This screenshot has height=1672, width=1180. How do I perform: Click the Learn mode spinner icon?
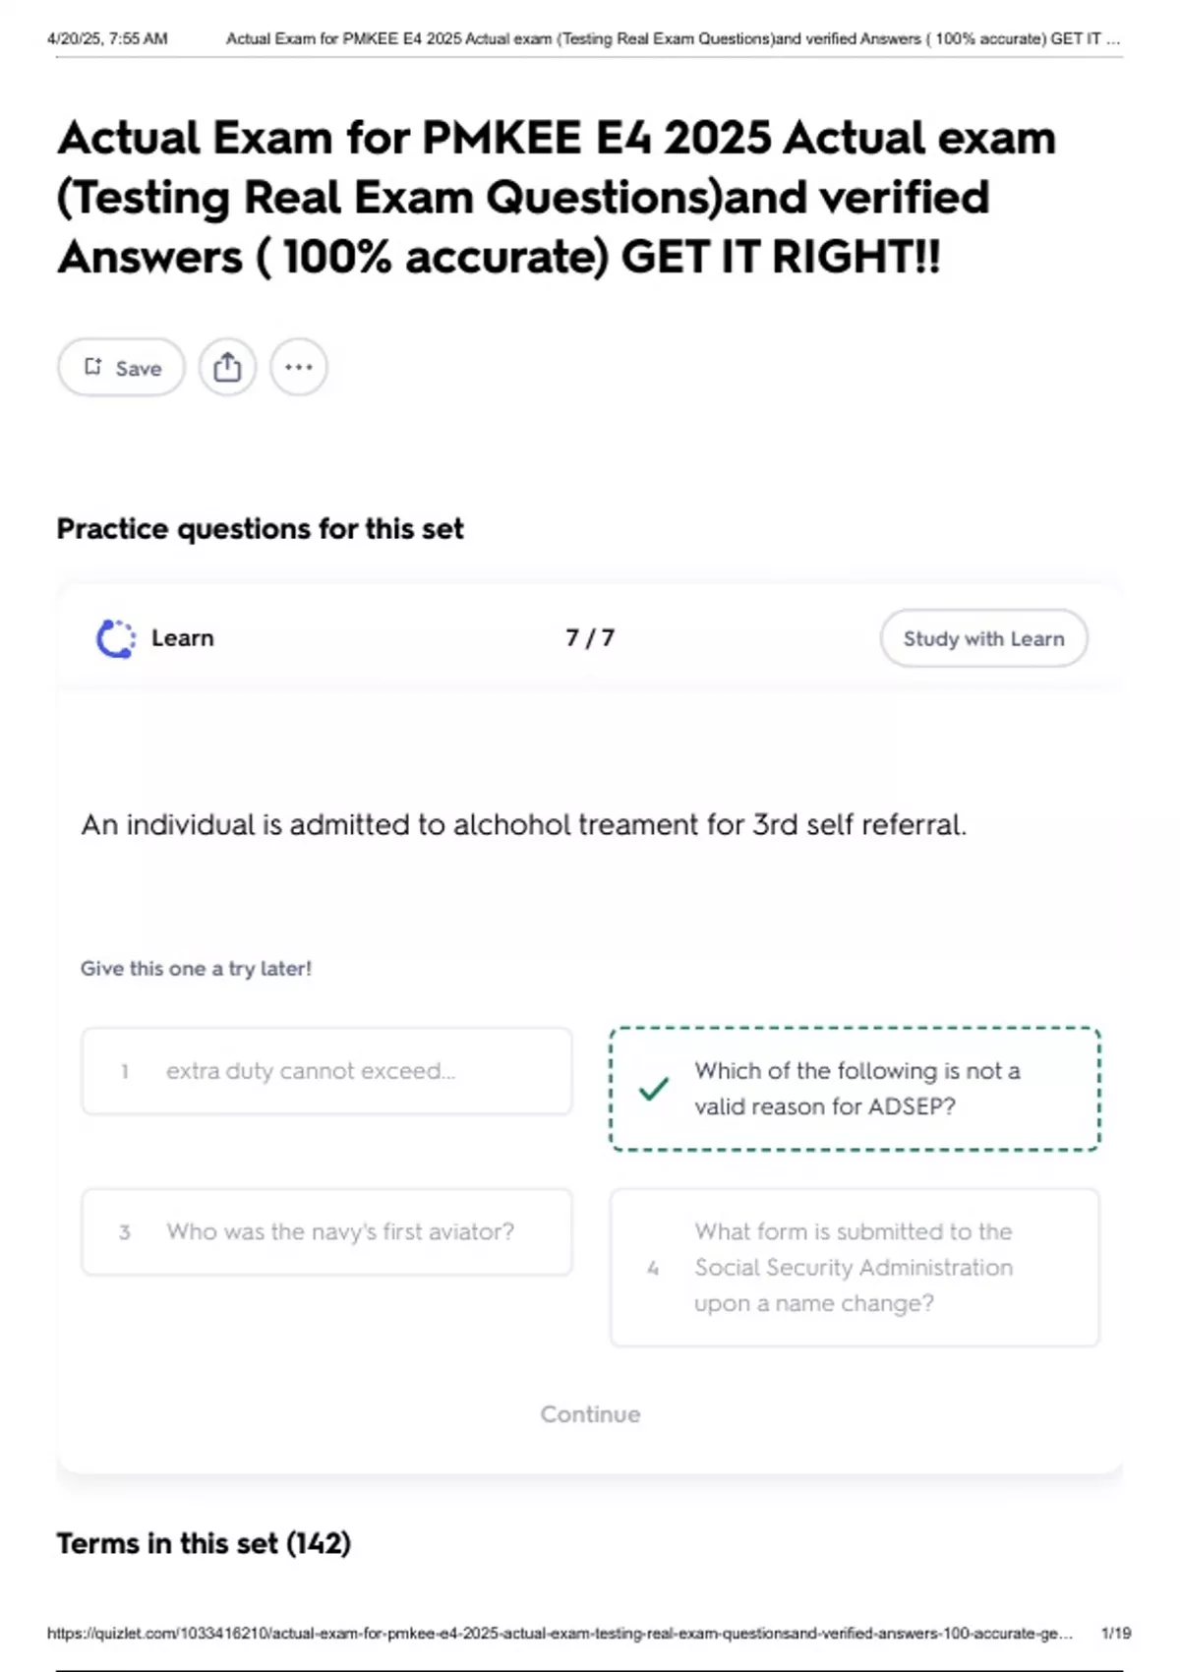point(116,638)
